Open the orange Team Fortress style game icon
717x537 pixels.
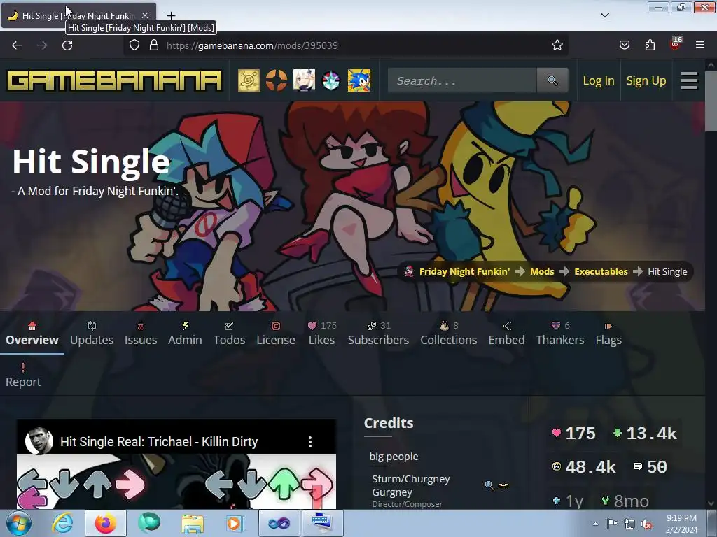click(276, 80)
